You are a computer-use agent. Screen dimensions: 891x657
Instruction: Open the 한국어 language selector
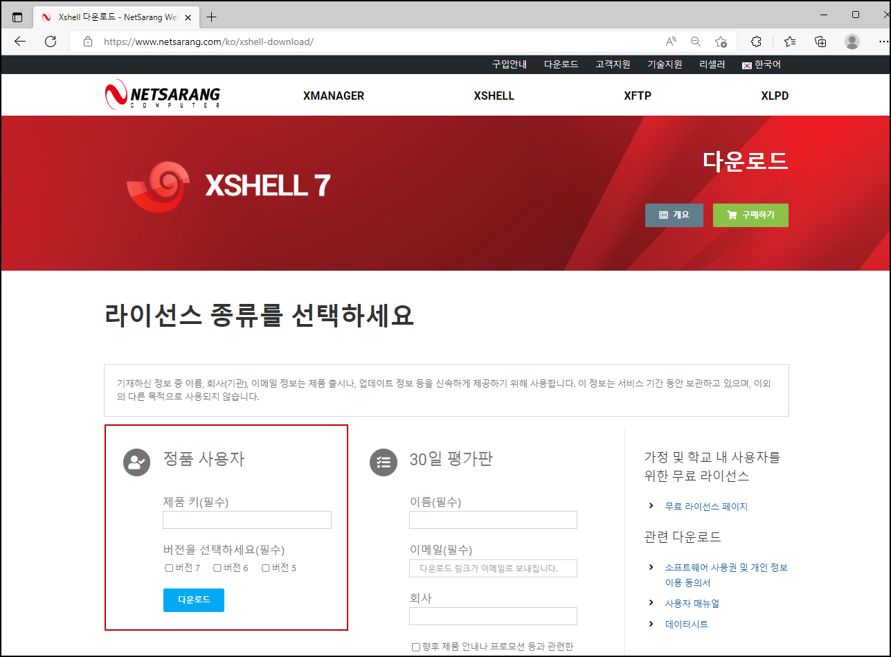point(762,64)
